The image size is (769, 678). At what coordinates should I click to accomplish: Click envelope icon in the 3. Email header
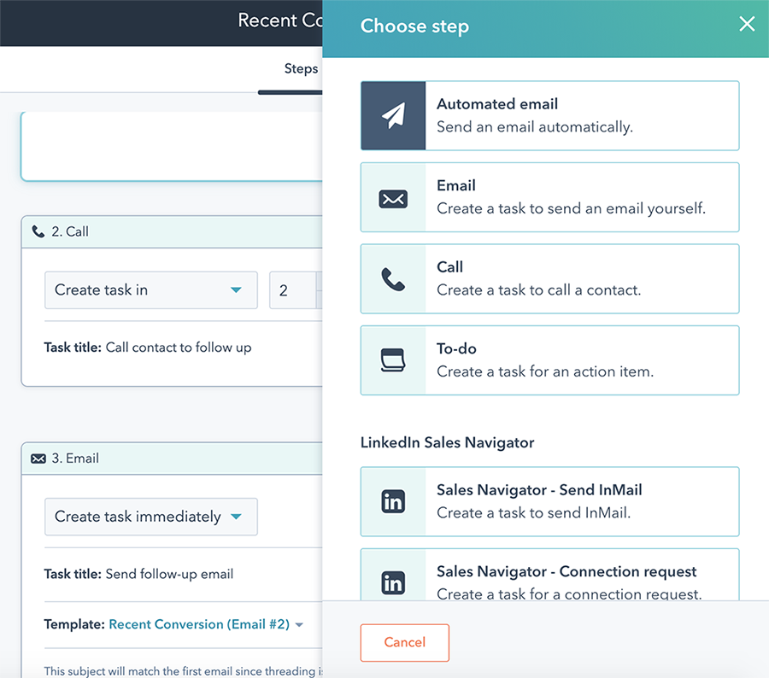[38, 459]
